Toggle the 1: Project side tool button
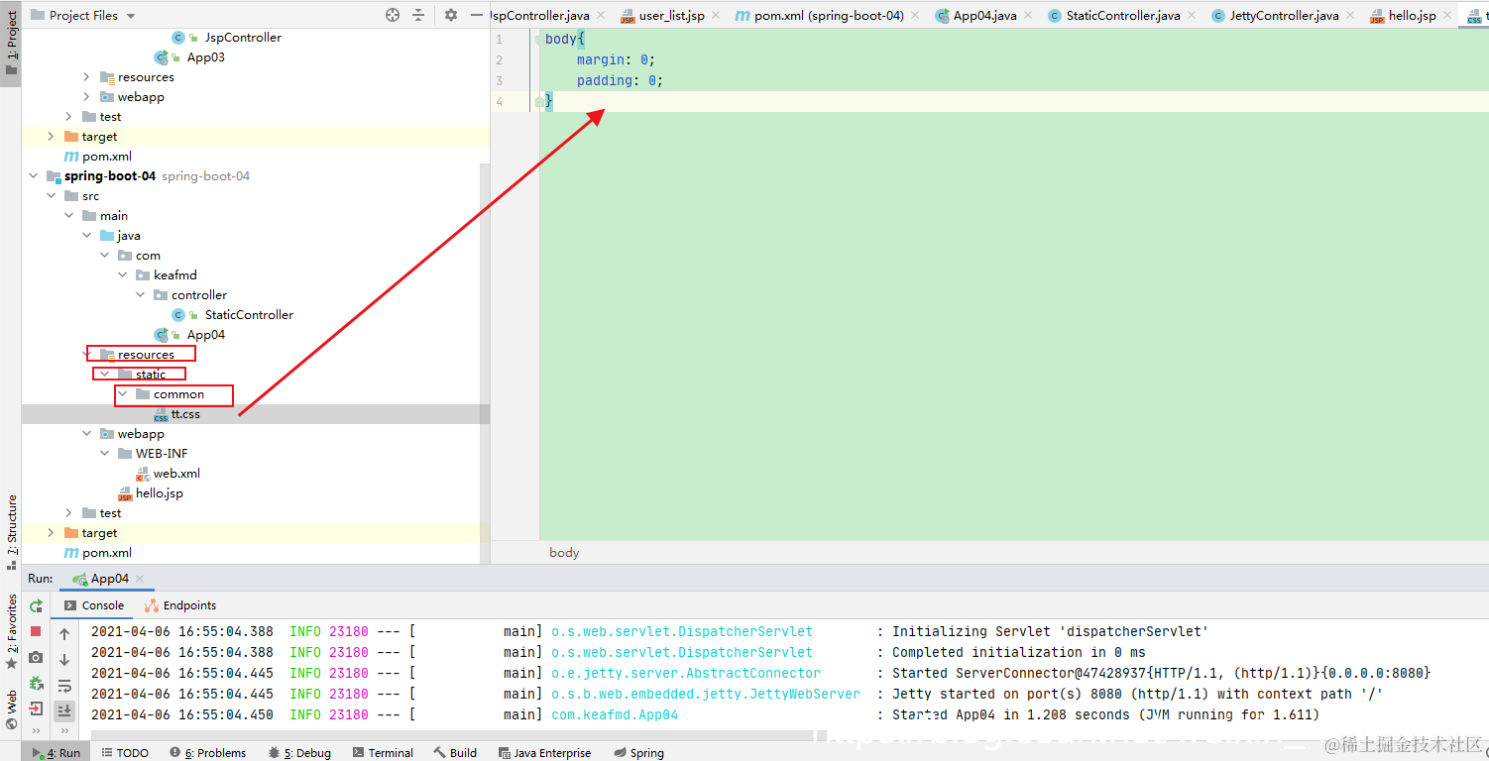Viewport: 1489px width, 761px height. (x=11, y=44)
